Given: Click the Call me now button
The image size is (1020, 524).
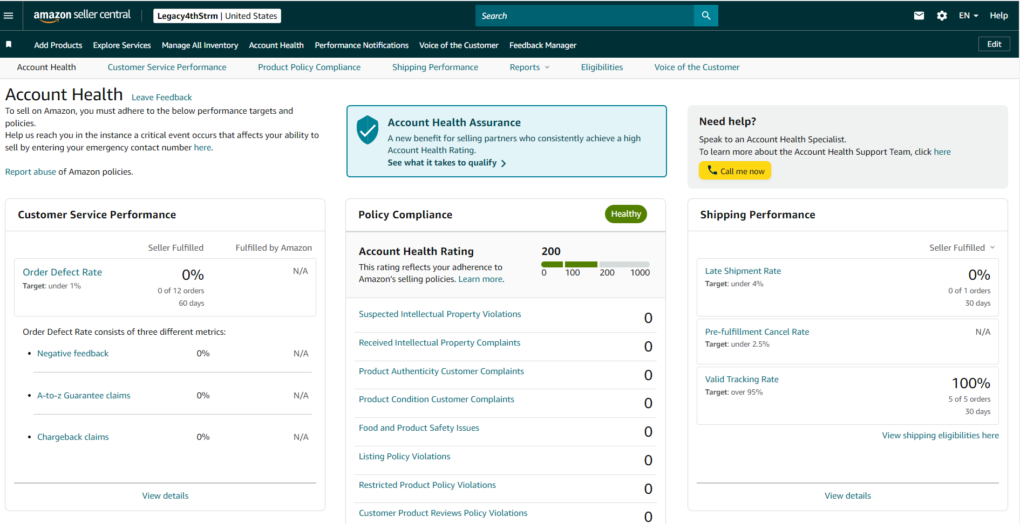Looking at the screenshot, I should (735, 171).
